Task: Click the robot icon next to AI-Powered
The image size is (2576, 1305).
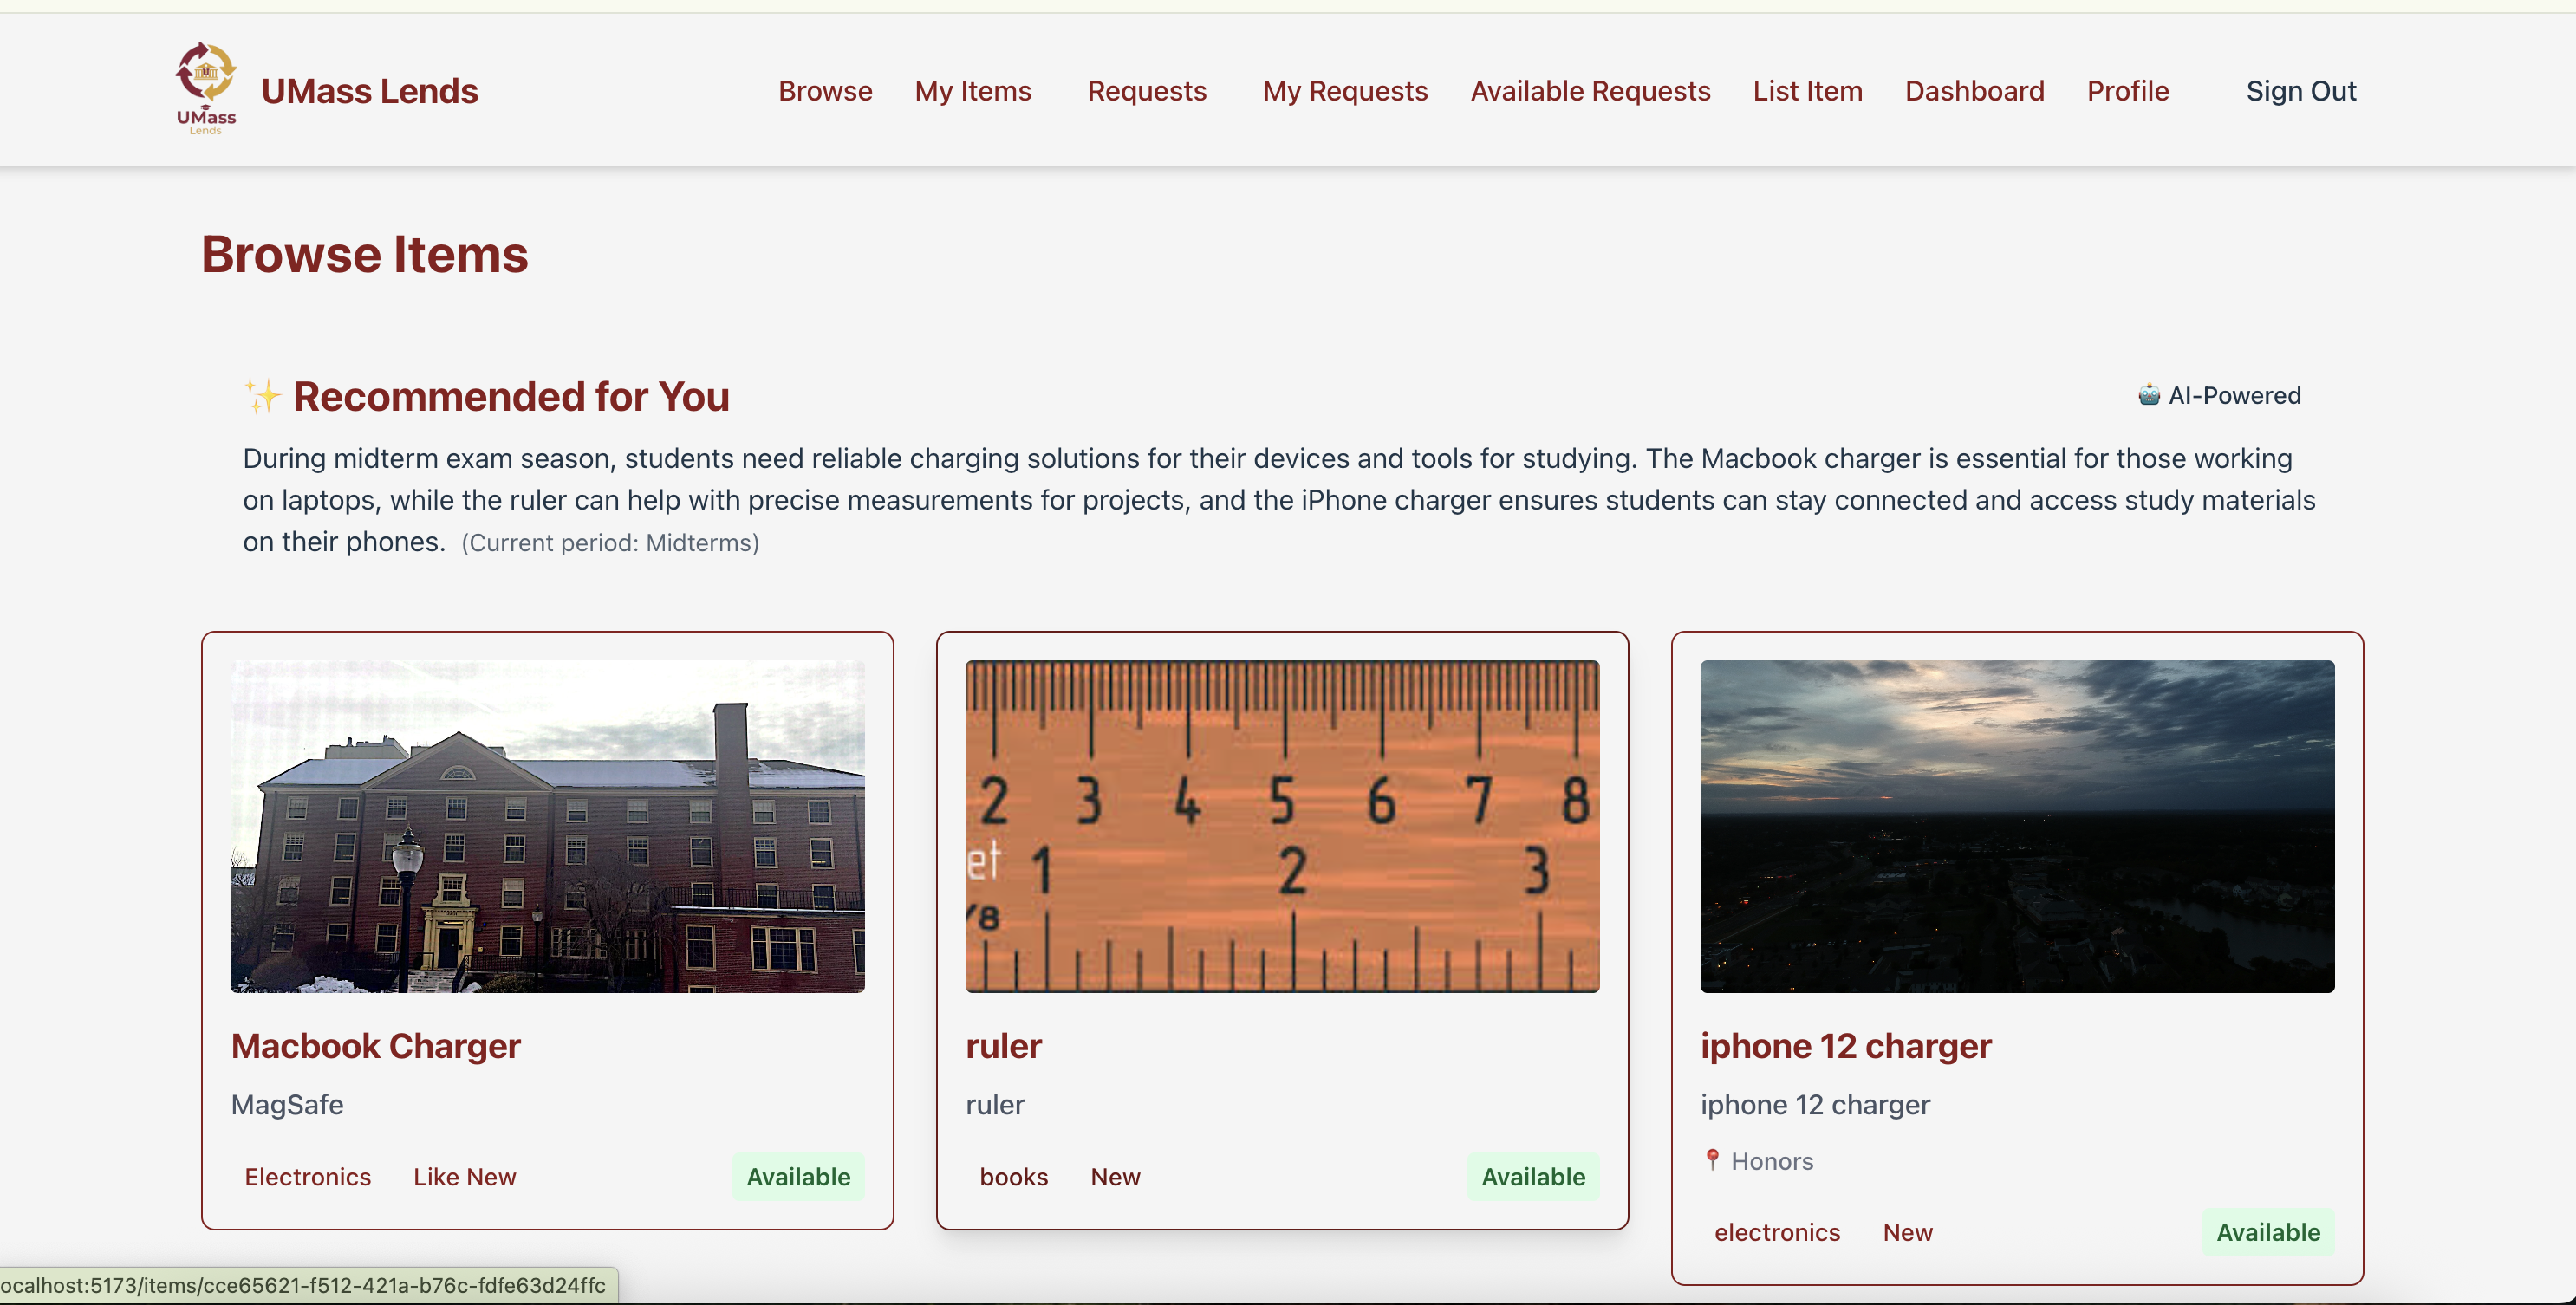Action: pyautogui.click(x=2148, y=395)
